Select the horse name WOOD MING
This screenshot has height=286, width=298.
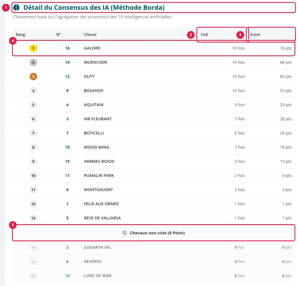pos(96,147)
